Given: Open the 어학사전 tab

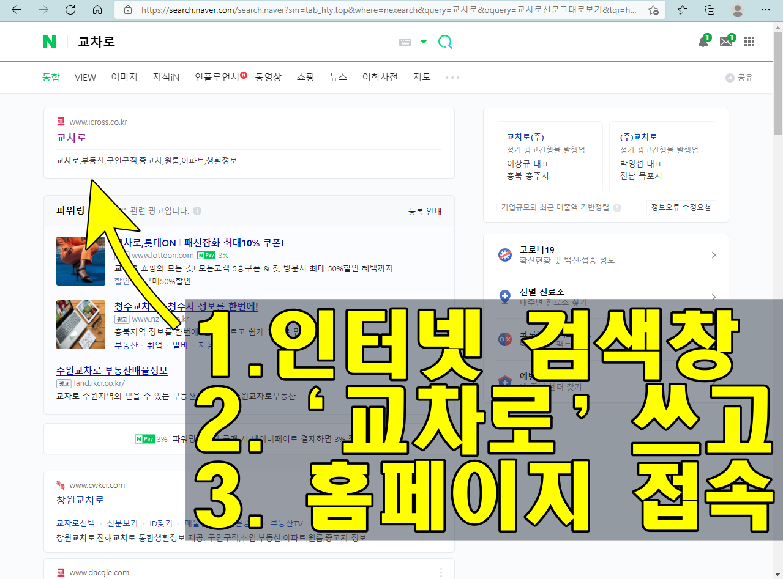Looking at the screenshot, I should [x=380, y=77].
